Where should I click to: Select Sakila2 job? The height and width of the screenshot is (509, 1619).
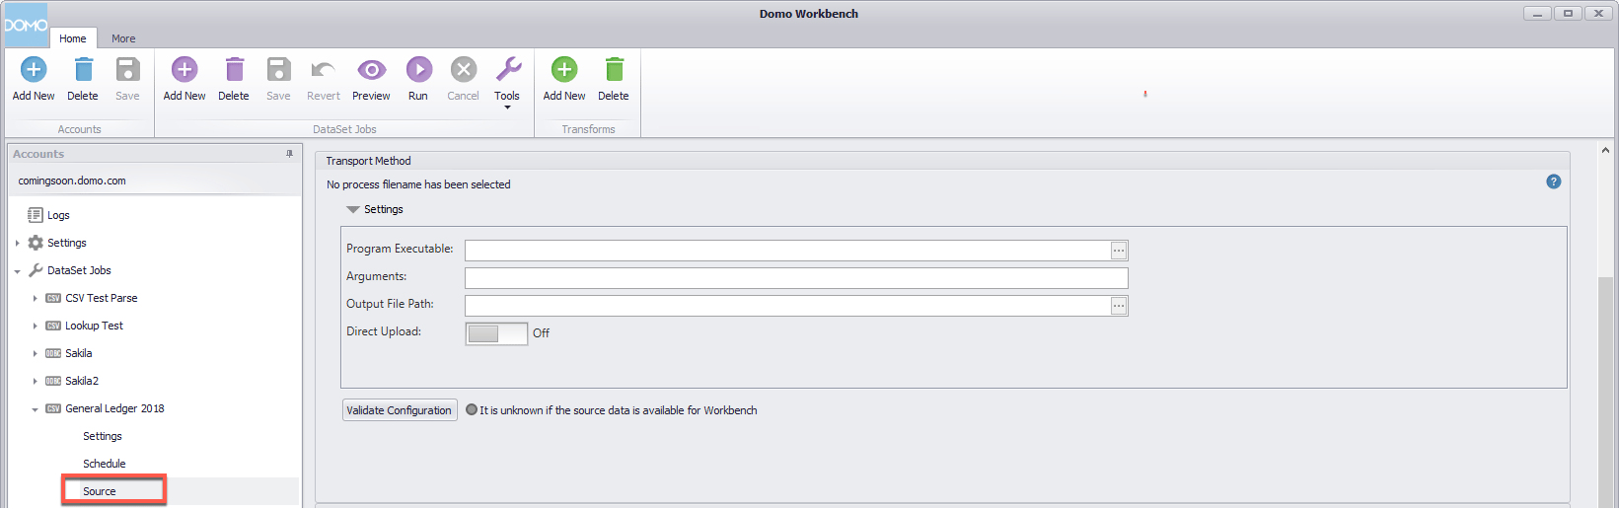click(x=72, y=381)
